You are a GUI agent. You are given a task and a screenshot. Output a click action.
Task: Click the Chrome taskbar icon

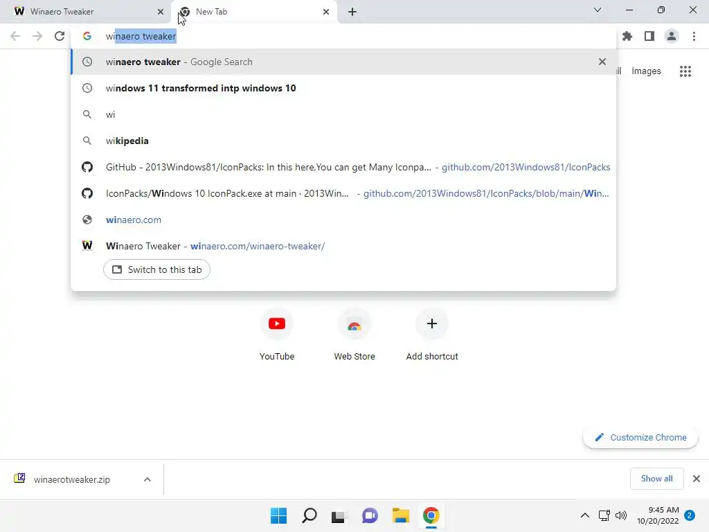coord(431,515)
